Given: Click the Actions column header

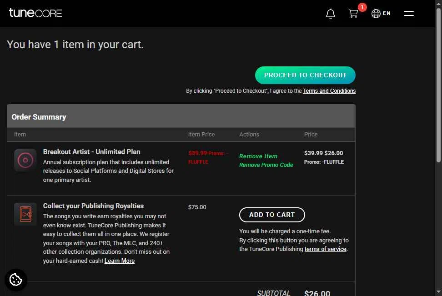Looking at the screenshot, I should [249, 135].
